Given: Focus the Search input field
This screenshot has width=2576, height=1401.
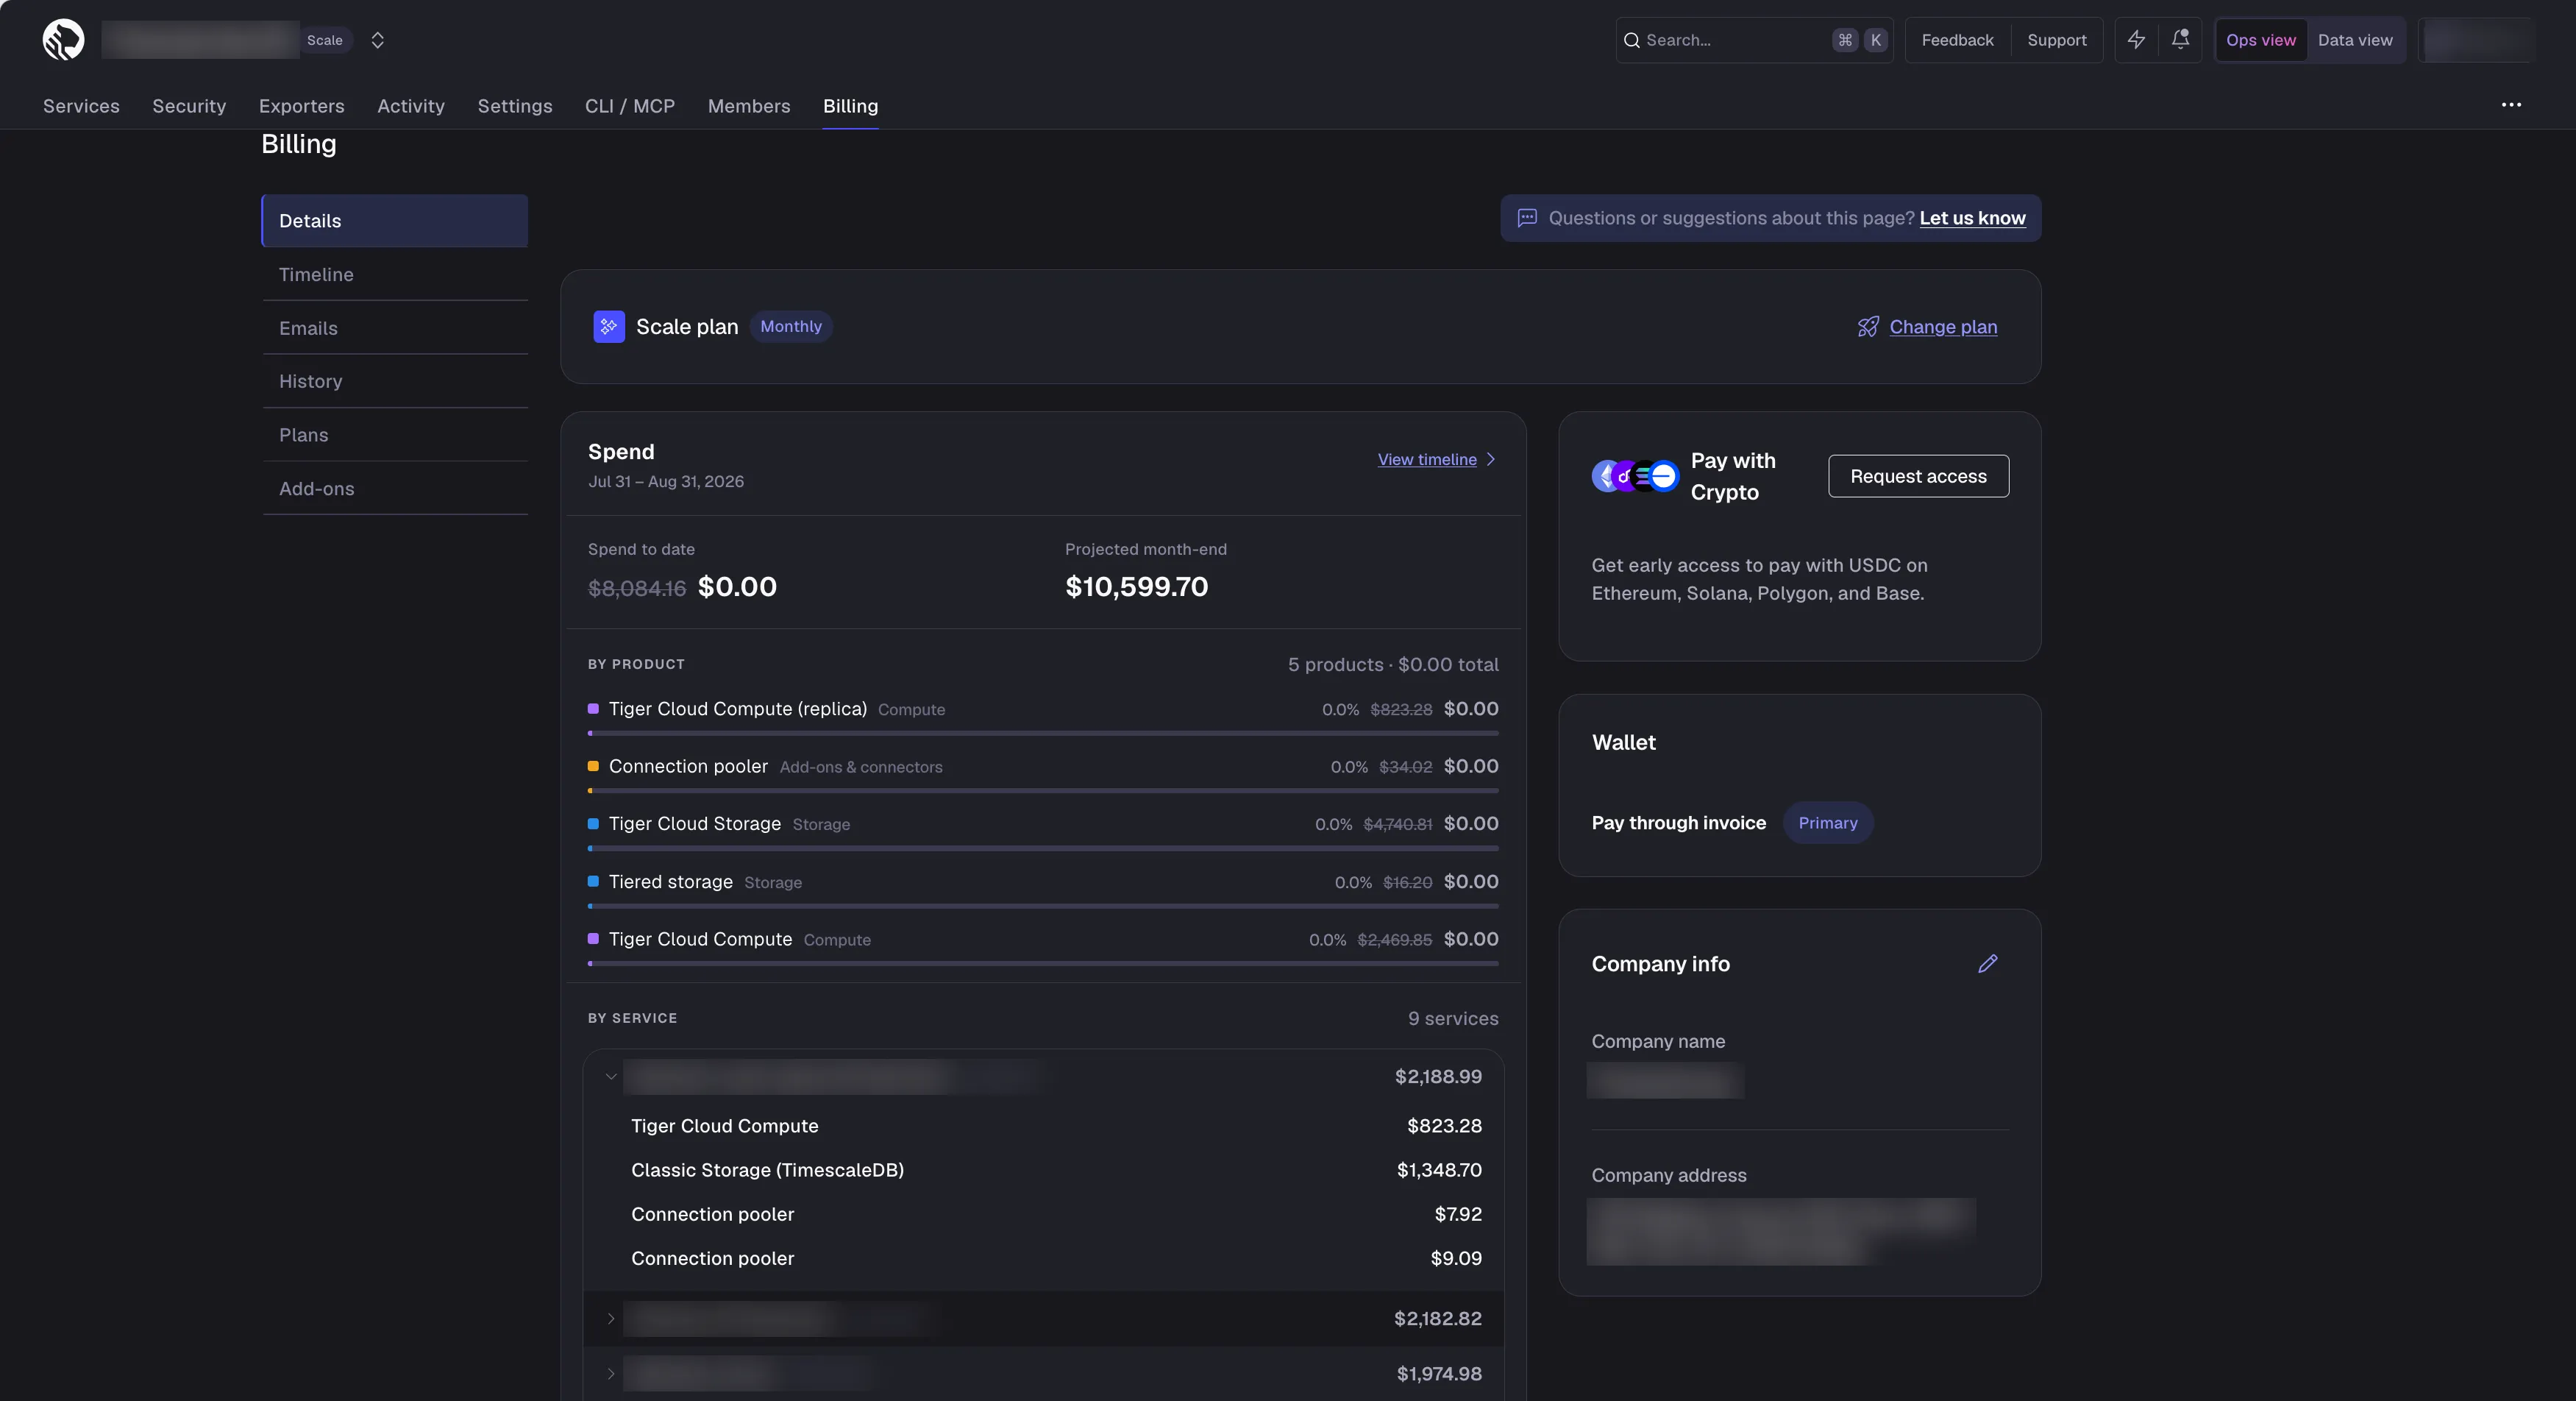Looking at the screenshot, I should [1754, 40].
